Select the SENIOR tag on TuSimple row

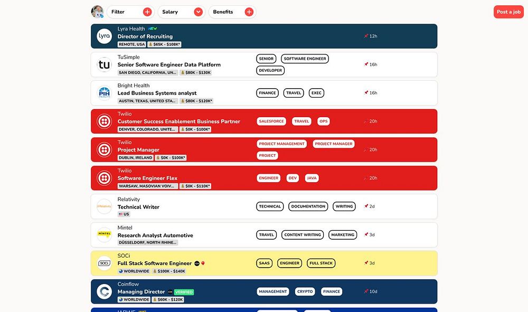coord(266,59)
